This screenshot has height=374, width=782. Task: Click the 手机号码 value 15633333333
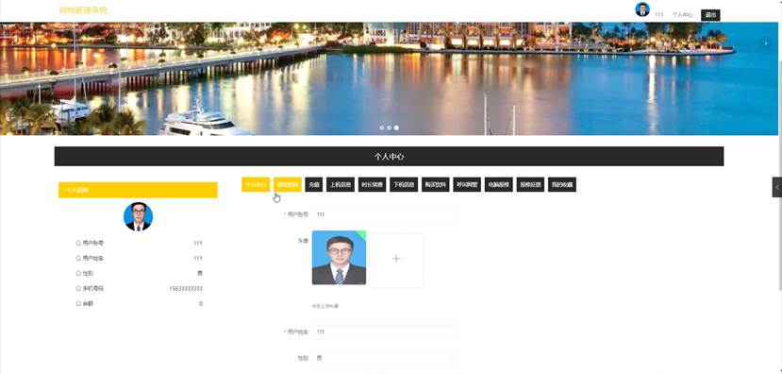tap(186, 289)
